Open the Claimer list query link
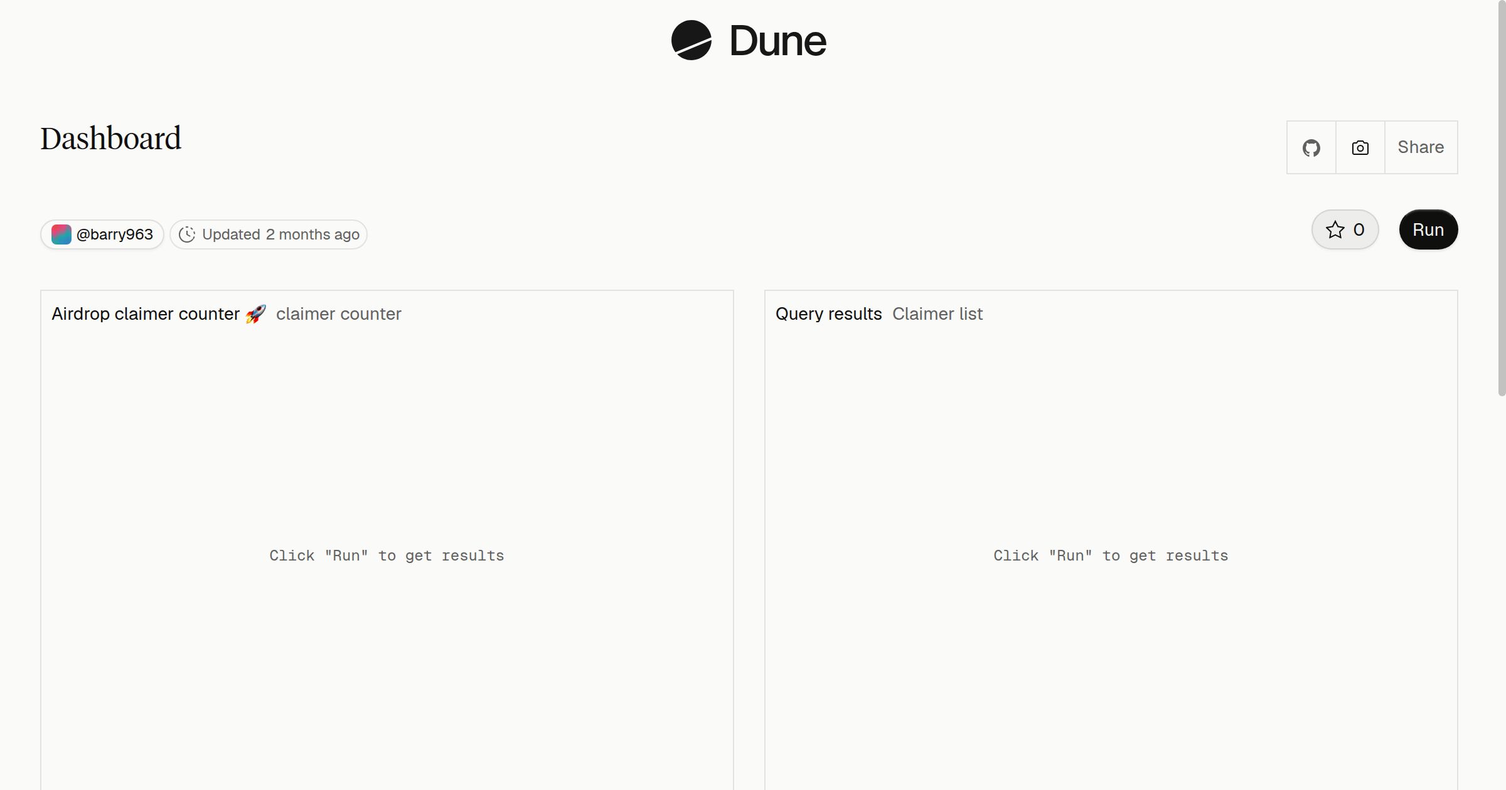Image resolution: width=1506 pixels, height=790 pixels. 937,313
